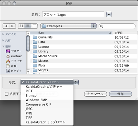Expand the デバイス sidebar section

coord(3,34)
